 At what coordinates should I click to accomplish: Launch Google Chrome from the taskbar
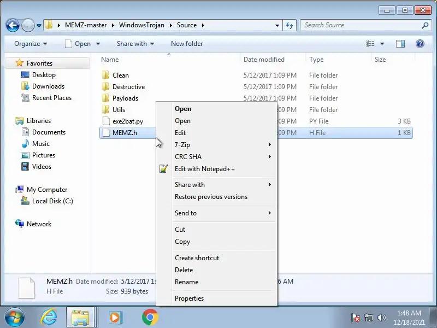150,318
